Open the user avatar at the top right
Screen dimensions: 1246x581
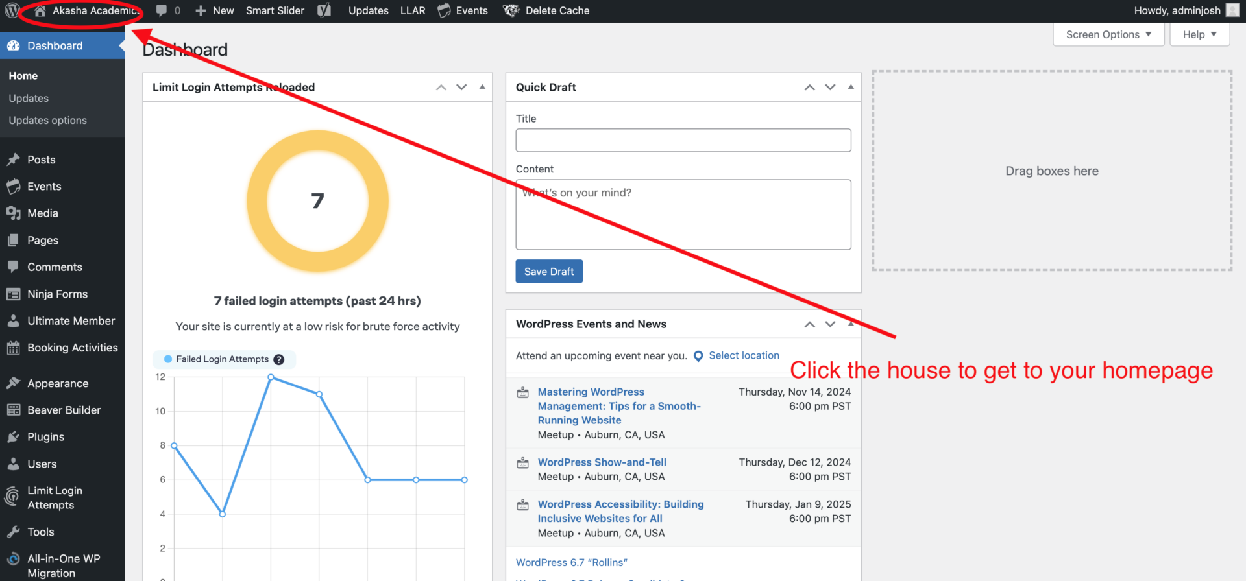click(1232, 10)
